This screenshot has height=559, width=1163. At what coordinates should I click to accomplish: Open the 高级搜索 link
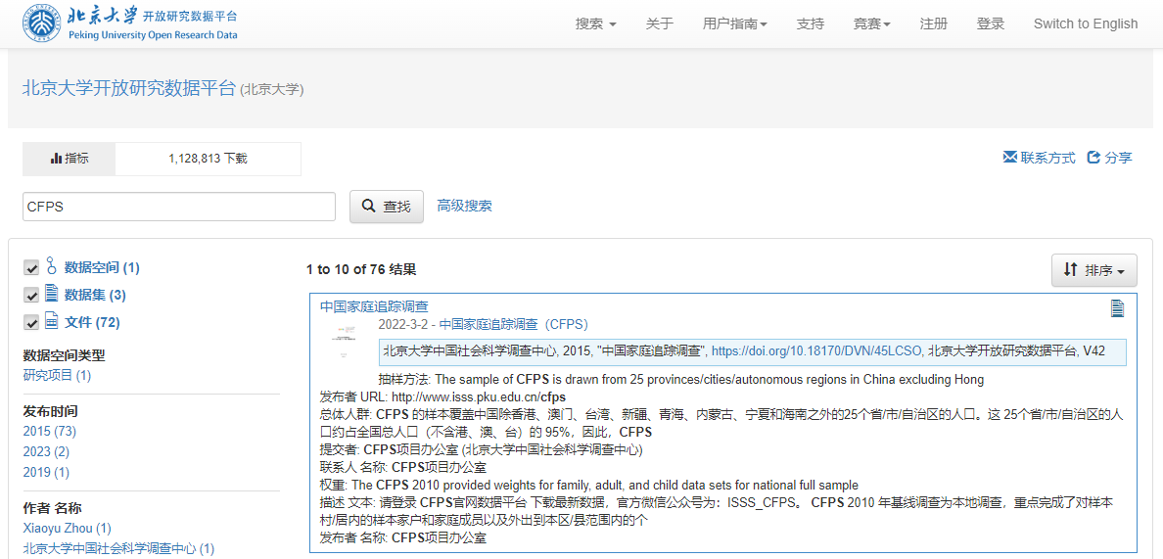(x=464, y=206)
